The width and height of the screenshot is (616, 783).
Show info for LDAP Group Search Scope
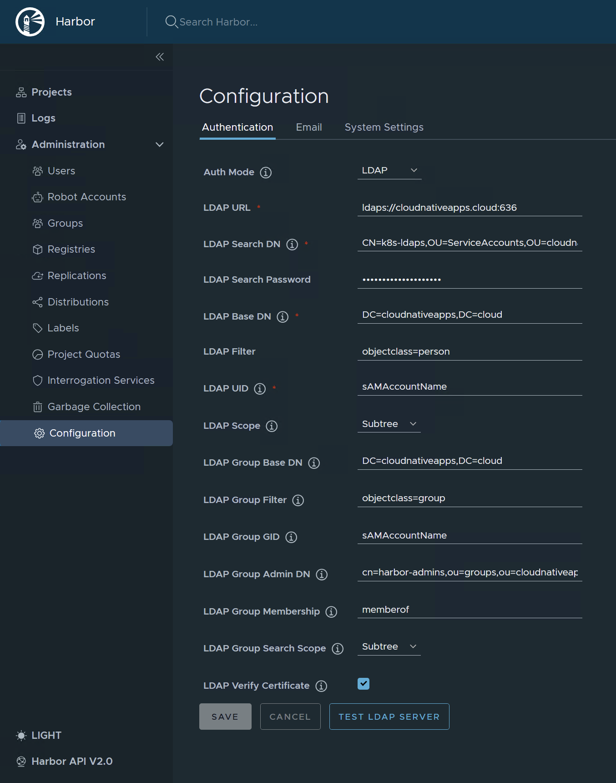(x=338, y=649)
